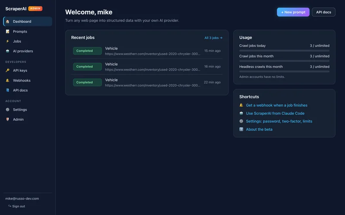This screenshot has width=345, height=215.
Task: Go to Prompts in the sidebar
Action: coord(28,31)
